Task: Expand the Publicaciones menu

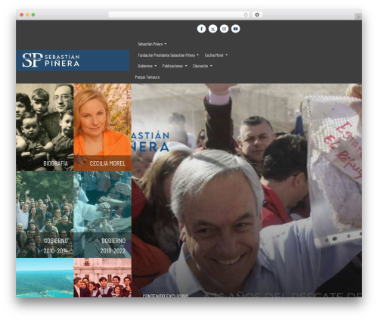Action: (175, 66)
